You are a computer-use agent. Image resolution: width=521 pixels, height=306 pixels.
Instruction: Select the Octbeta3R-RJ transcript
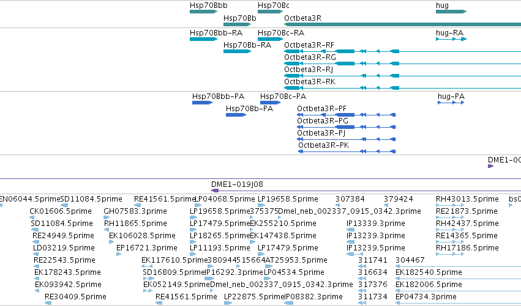click(402, 76)
